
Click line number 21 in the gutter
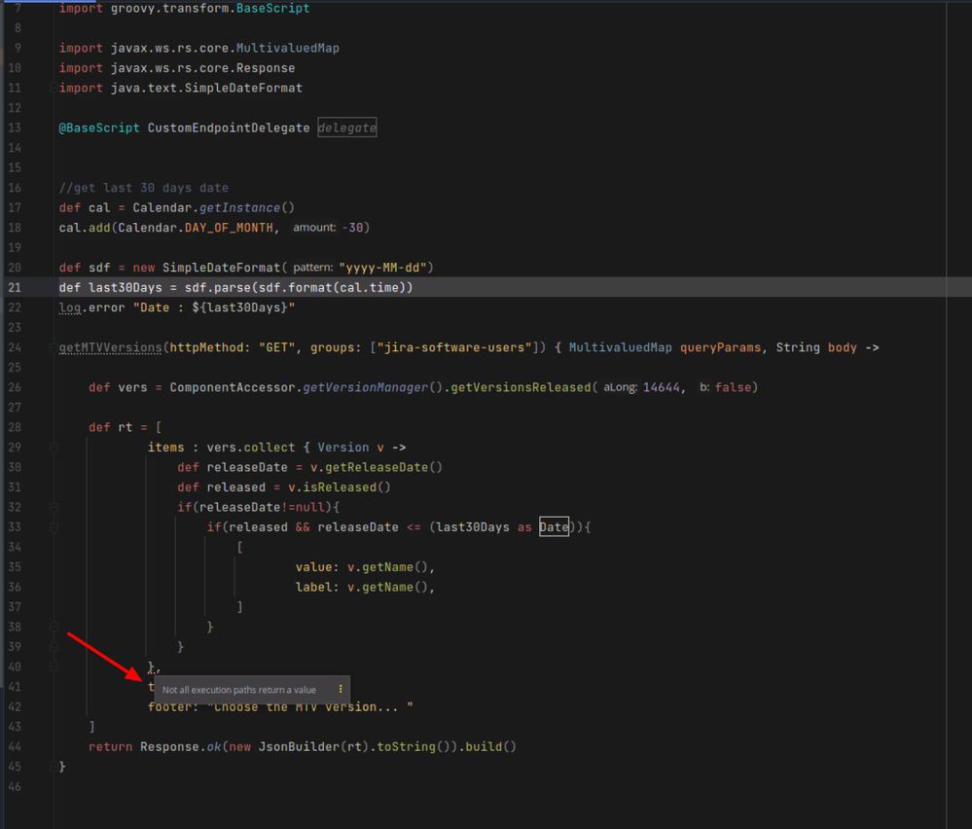(x=15, y=287)
